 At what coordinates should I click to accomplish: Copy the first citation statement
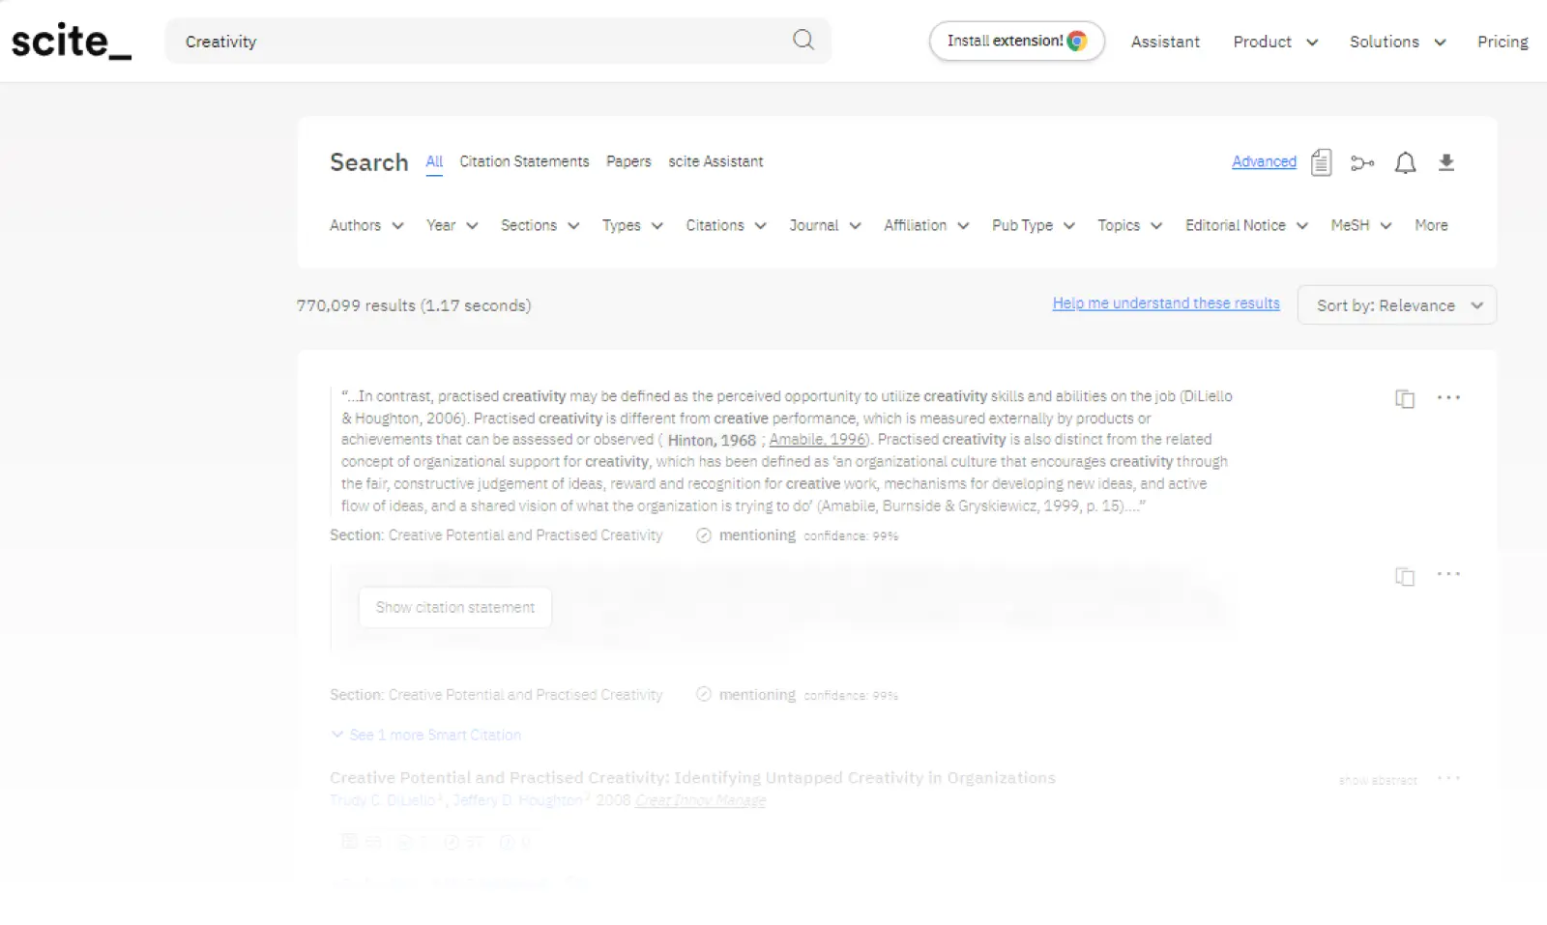1405,398
